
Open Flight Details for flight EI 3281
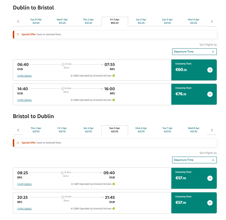25,184
